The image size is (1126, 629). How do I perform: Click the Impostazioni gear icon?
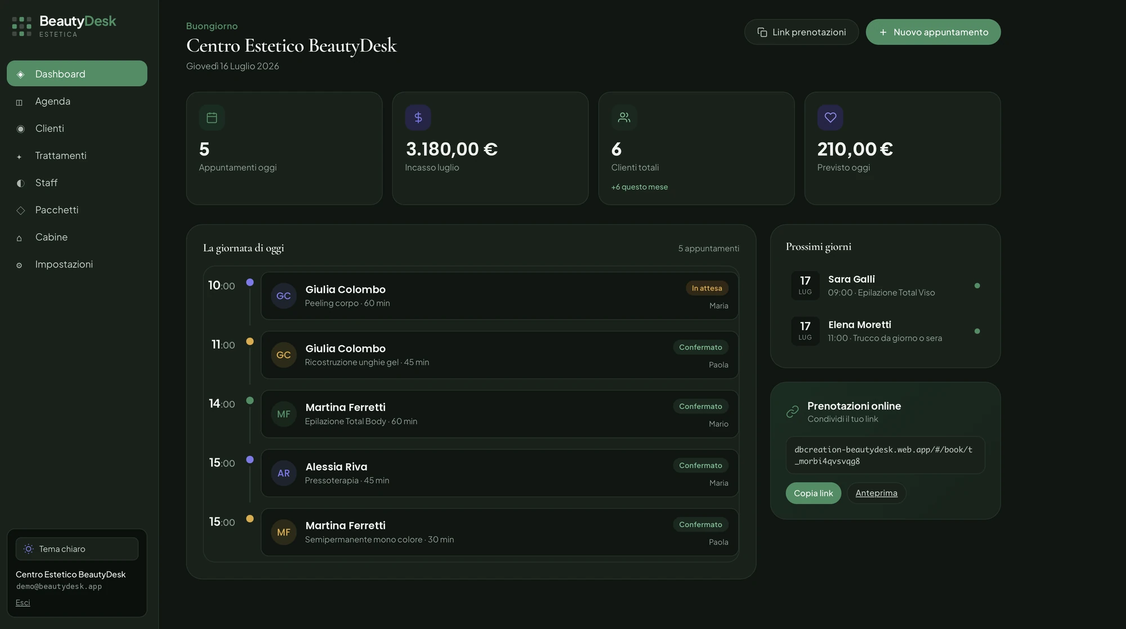(19, 265)
